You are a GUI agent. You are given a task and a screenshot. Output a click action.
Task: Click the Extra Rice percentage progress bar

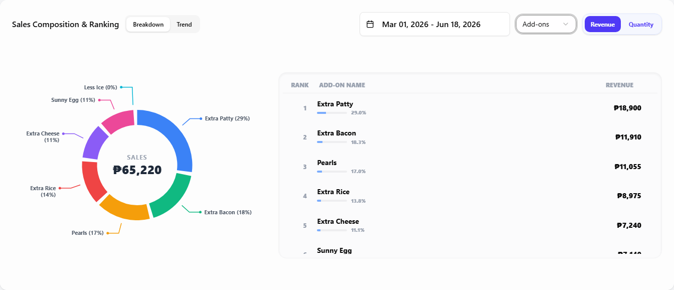332,201
